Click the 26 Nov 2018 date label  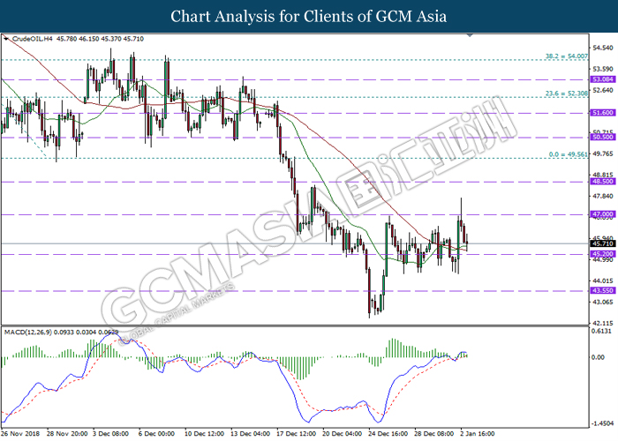pyautogui.click(x=20, y=434)
